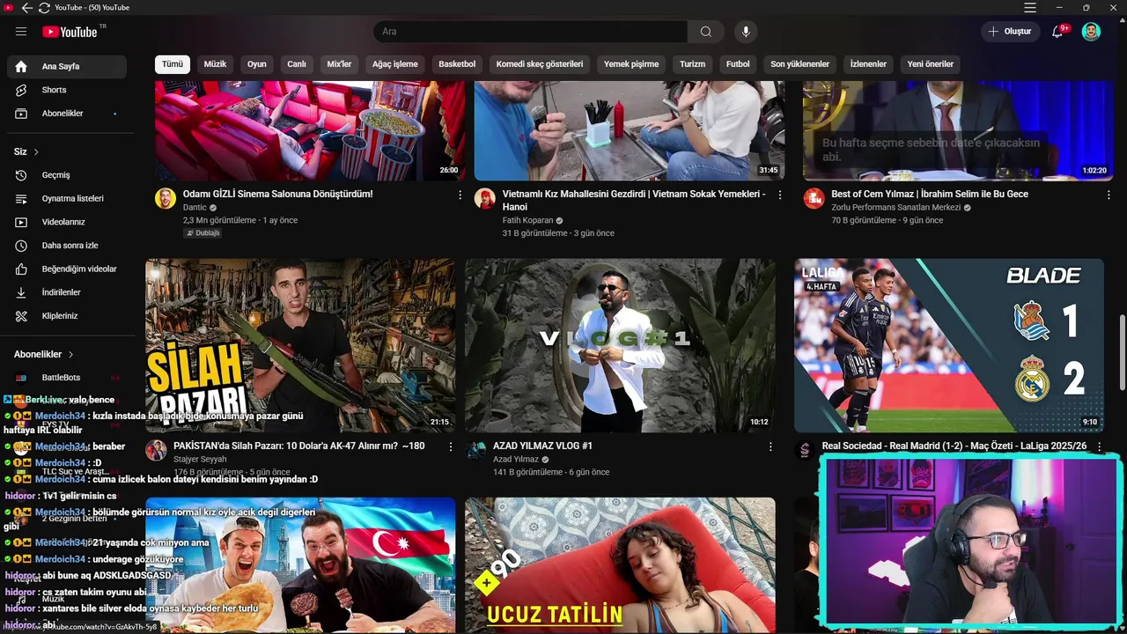Select the Müzik filter chip
The height and width of the screenshot is (634, 1127).
pos(215,64)
